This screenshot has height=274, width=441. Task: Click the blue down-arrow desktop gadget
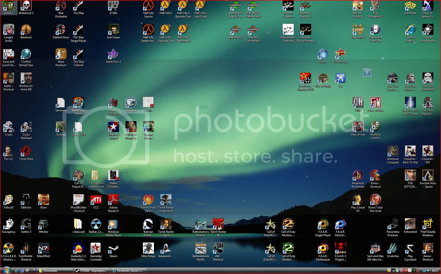367,73
